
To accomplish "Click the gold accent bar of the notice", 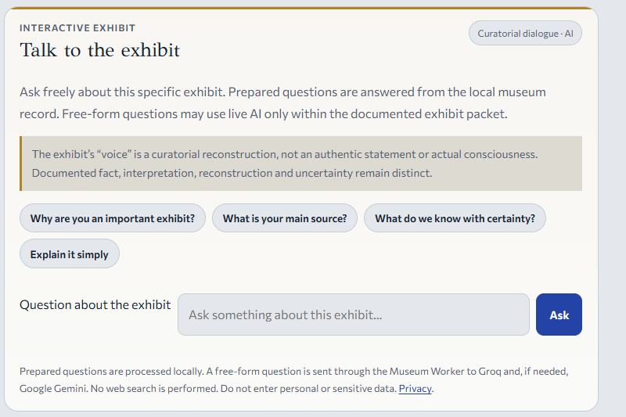I will [x=21, y=164].
